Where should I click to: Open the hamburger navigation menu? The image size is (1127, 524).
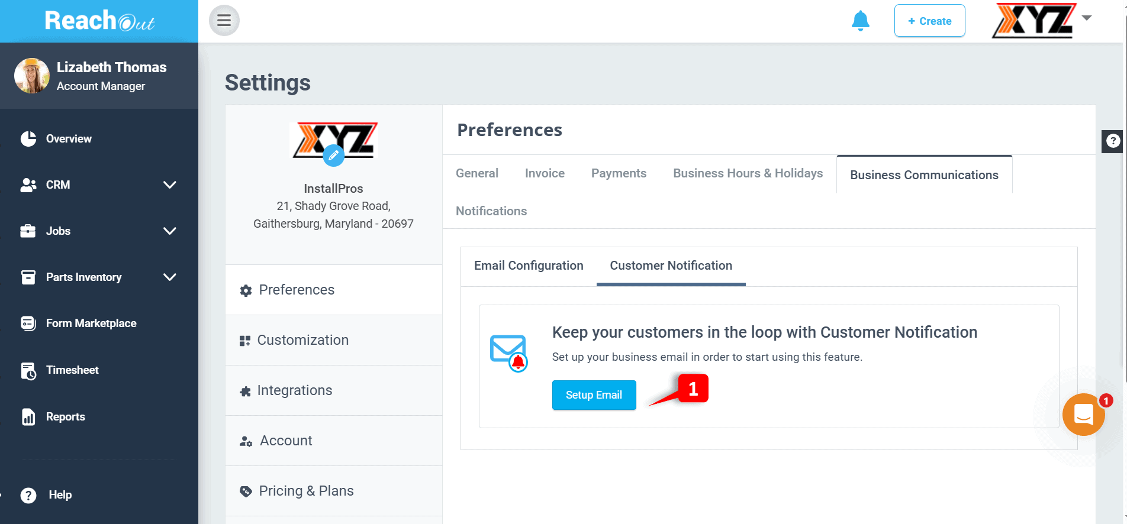[x=224, y=20]
